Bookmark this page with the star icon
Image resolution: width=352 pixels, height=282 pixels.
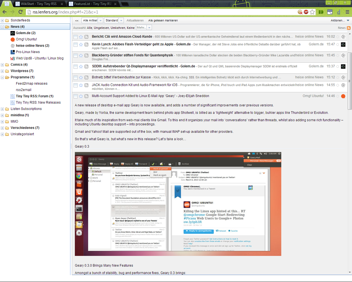[312, 12]
